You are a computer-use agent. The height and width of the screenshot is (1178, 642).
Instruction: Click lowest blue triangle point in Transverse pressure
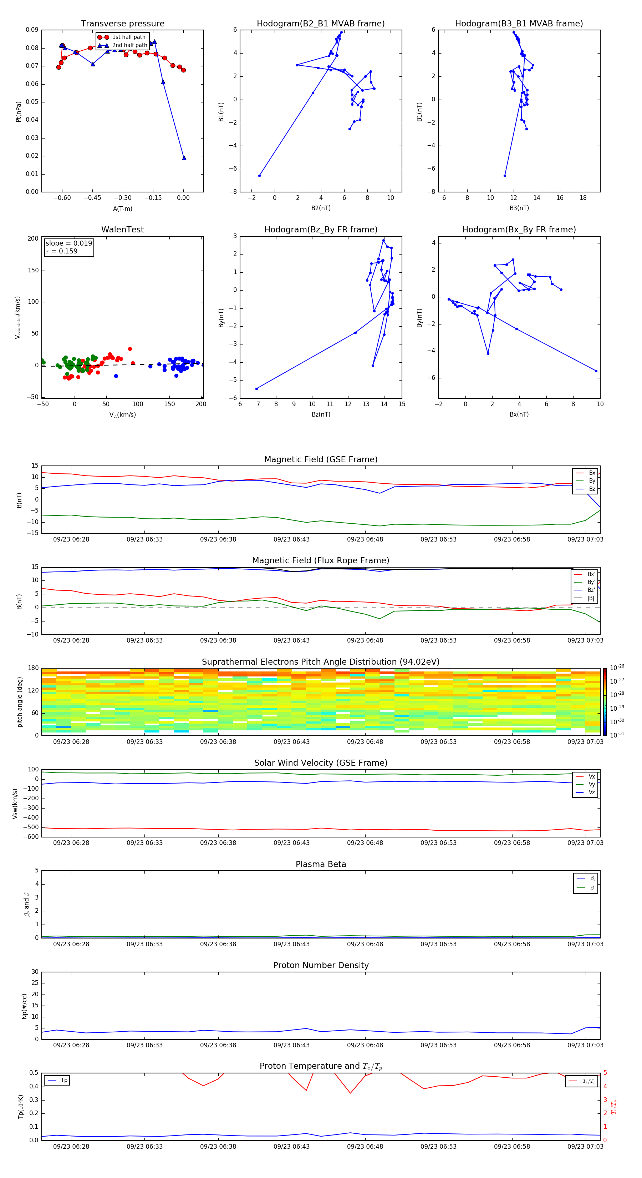click(184, 158)
